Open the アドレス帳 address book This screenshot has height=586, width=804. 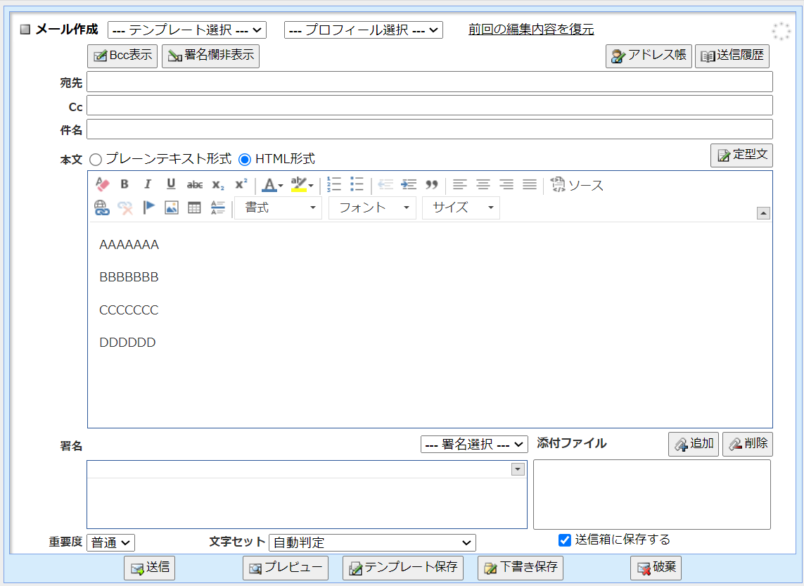click(649, 56)
